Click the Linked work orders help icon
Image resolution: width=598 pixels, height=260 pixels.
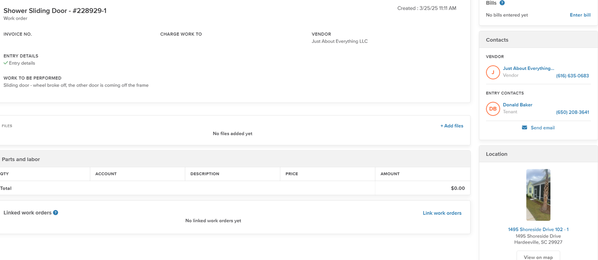(56, 212)
